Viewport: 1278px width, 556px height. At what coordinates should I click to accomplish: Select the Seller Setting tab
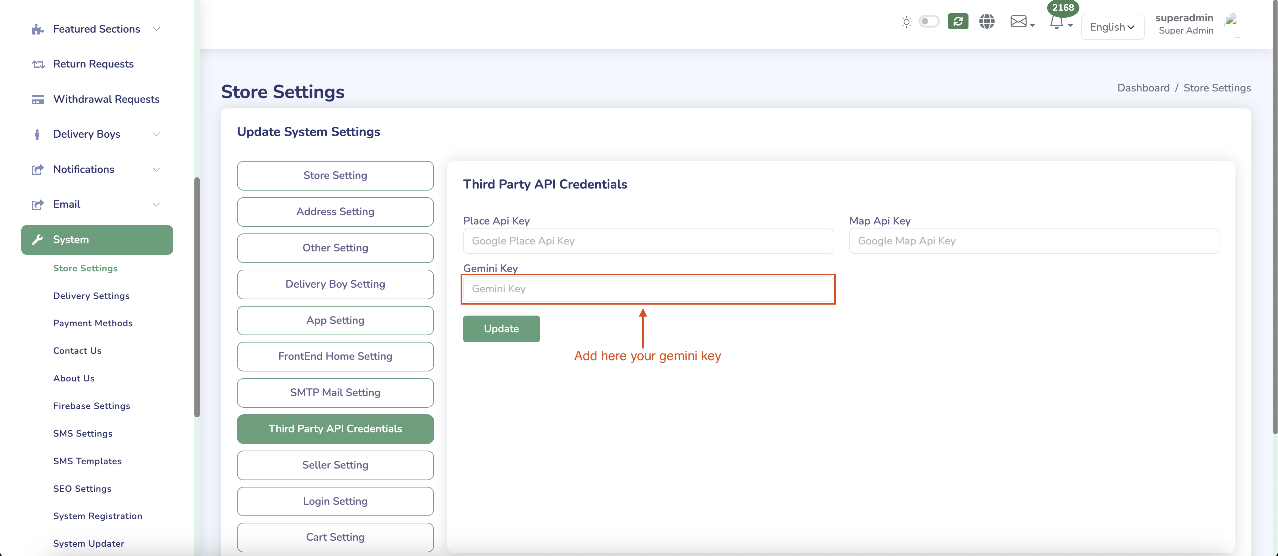tap(335, 465)
